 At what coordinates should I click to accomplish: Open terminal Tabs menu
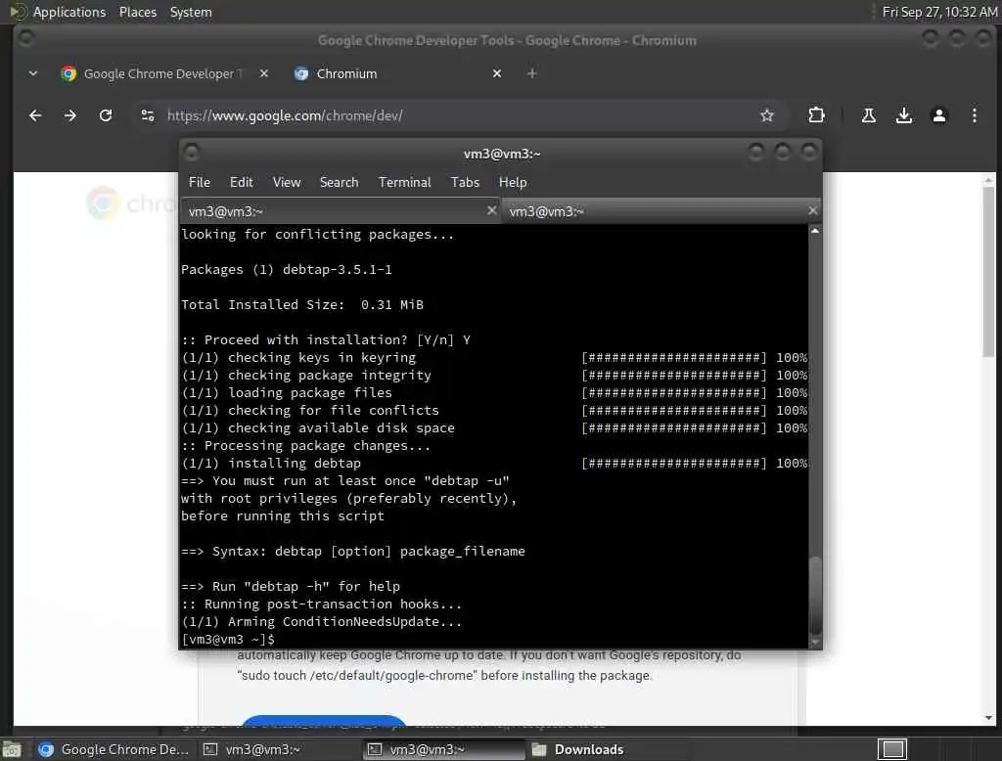pos(465,182)
